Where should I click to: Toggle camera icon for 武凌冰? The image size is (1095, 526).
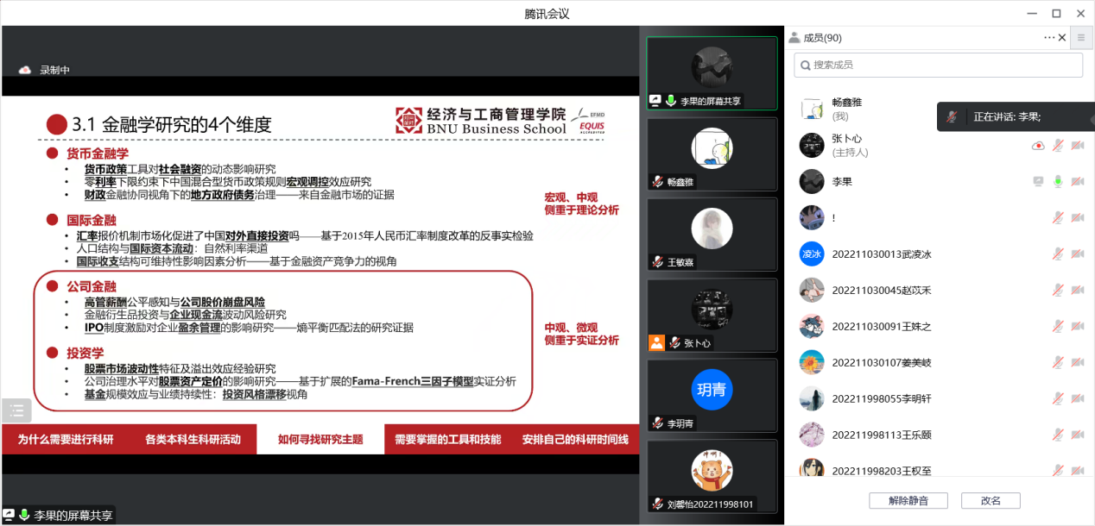(1077, 254)
